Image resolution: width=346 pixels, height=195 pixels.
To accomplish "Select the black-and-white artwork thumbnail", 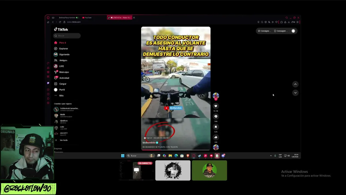I will click(173, 171).
